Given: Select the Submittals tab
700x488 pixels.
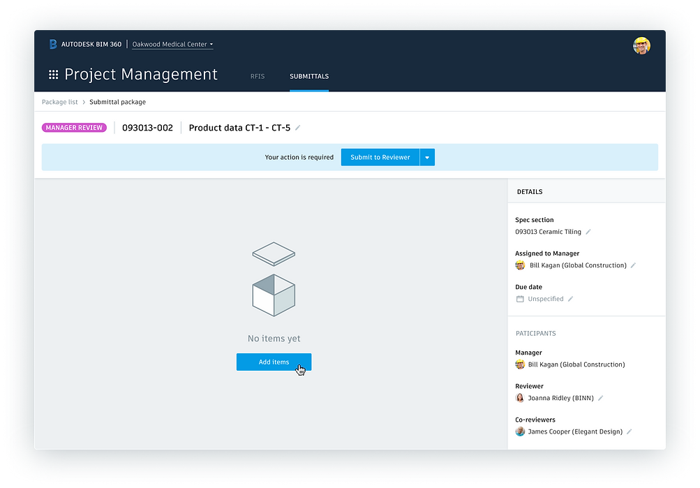Looking at the screenshot, I should point(309,76).
